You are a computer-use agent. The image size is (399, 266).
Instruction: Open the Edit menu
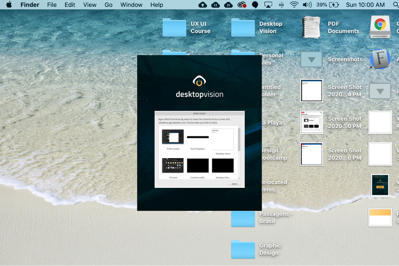[x=70, y=5]
